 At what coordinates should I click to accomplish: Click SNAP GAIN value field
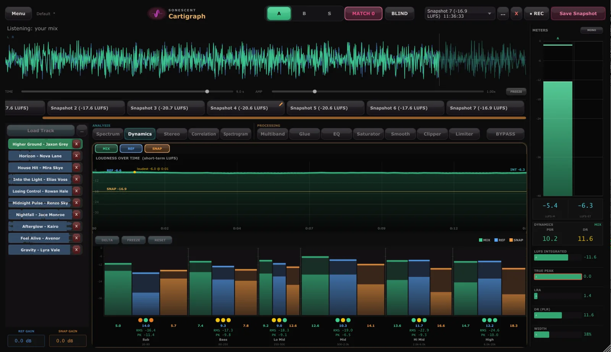tap(68, 341)
